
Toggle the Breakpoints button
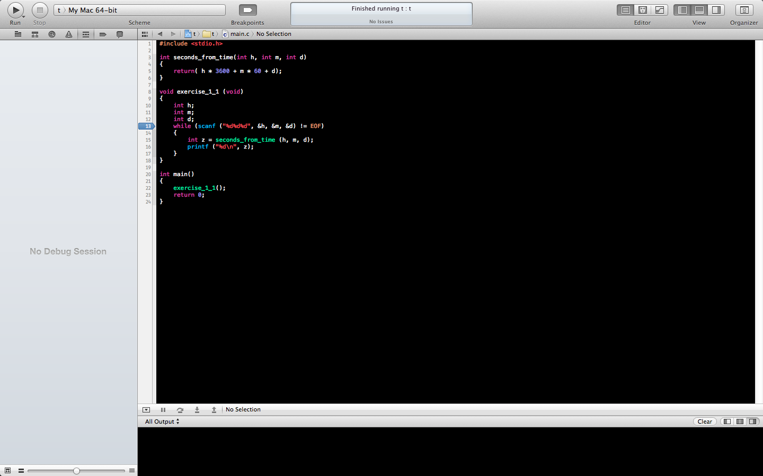[247, 10]
